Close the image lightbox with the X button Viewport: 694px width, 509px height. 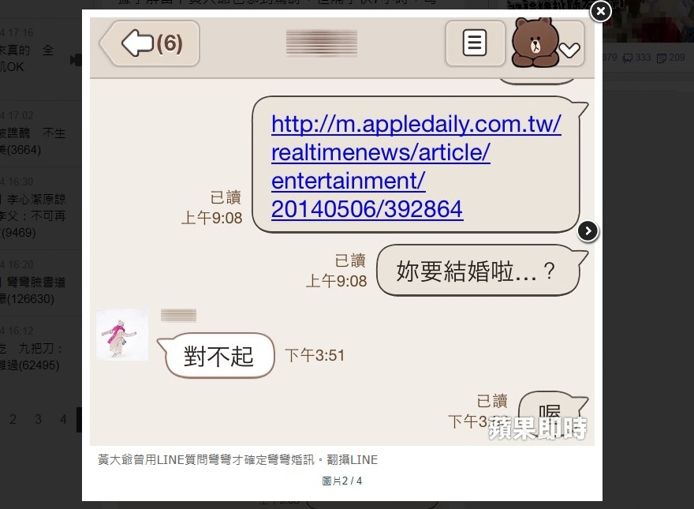pyautogui.click(x=601, y=11)
